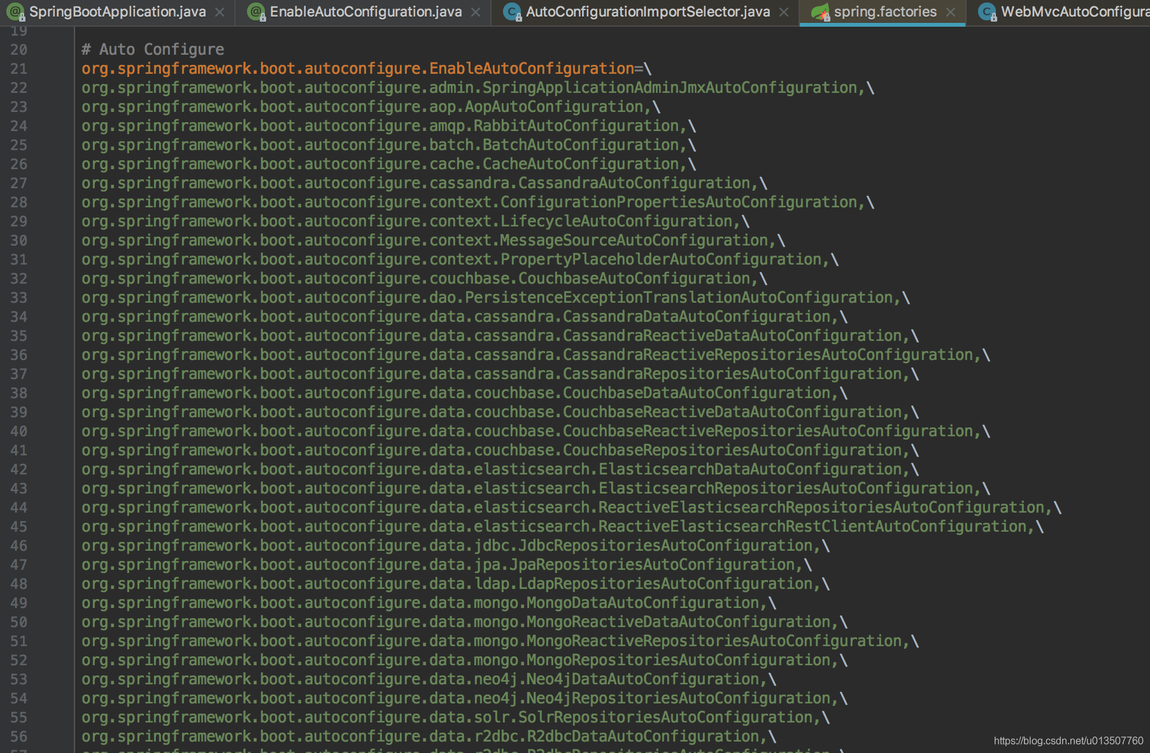Click line number 33 in the gutter
Viewport: 1150px width, 753px height.
(18, 298)
